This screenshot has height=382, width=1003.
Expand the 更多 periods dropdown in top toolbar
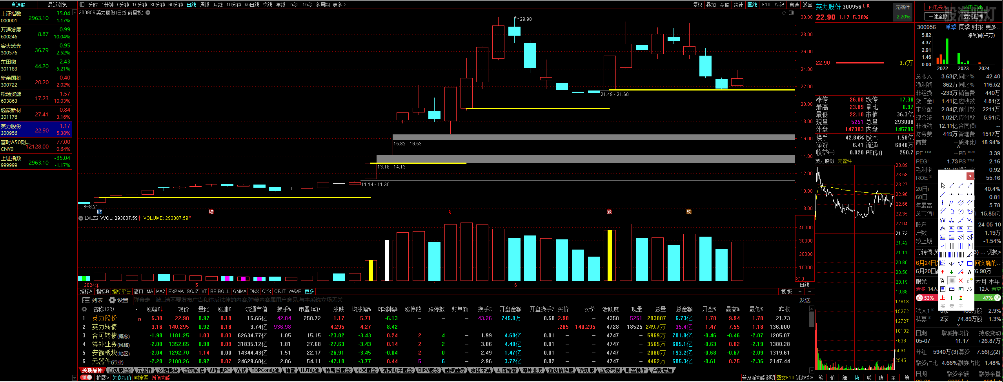[x=339, y=5]
